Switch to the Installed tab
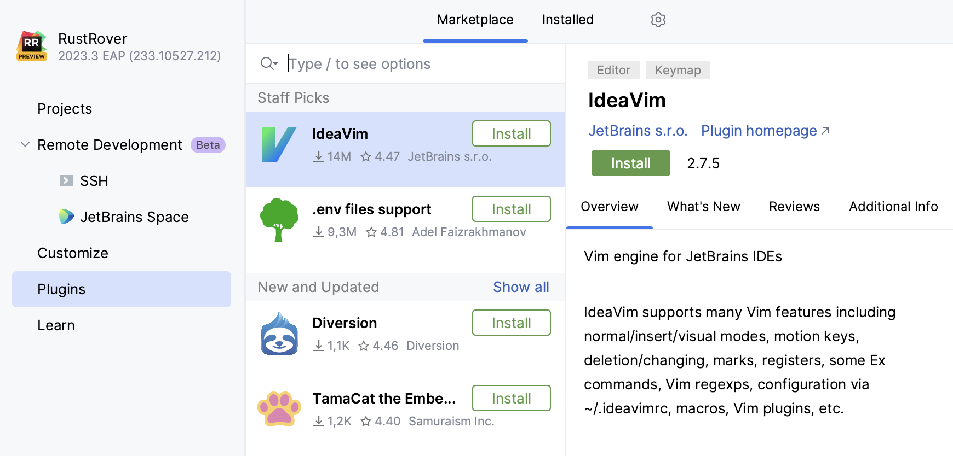The image size is (953, 456). [x=567, y=20]
